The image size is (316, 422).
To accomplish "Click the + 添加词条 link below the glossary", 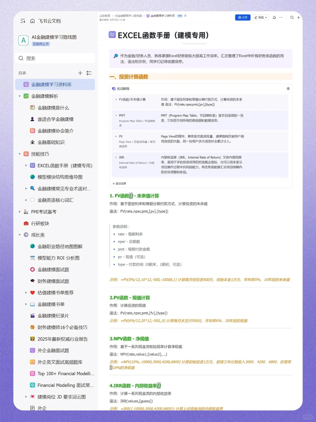I will click(x=119, y=183).
